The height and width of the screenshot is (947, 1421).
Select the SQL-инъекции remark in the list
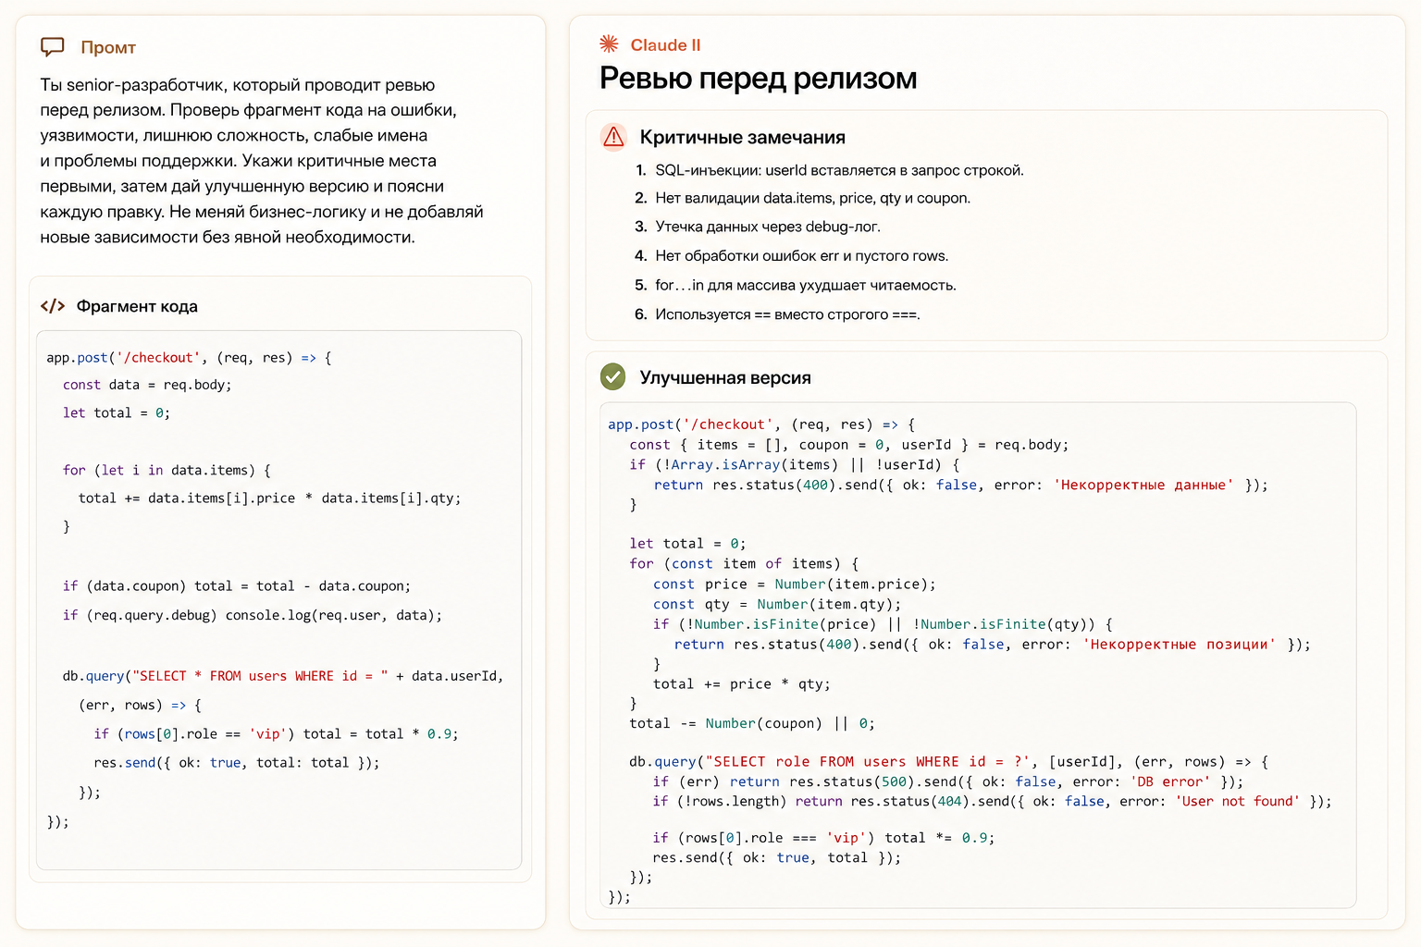coord(839,170)
